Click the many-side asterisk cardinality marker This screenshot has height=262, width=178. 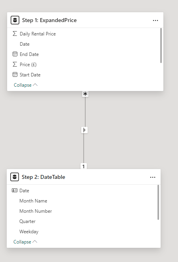(85, 94)
